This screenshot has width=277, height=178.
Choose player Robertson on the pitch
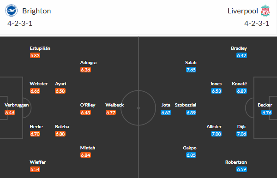[x=236, y=162]
